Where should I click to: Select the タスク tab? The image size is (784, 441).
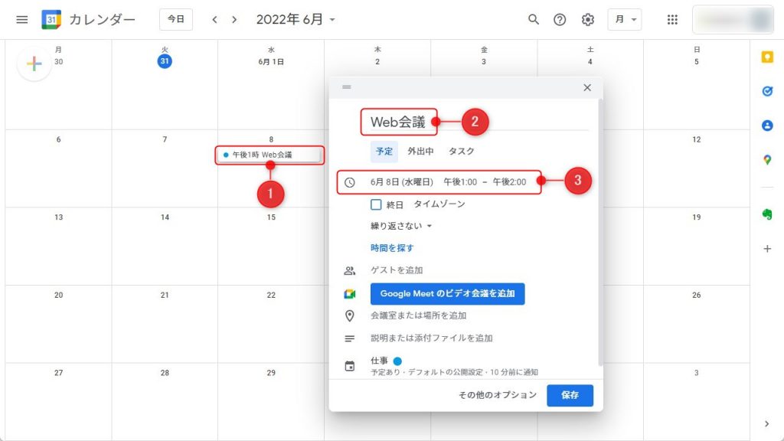click(x=461, y=151)
